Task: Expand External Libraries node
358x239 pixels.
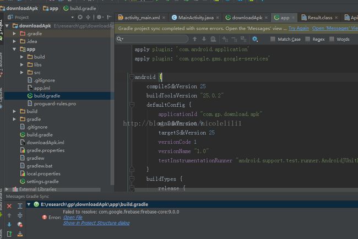Action: point(7,189)
